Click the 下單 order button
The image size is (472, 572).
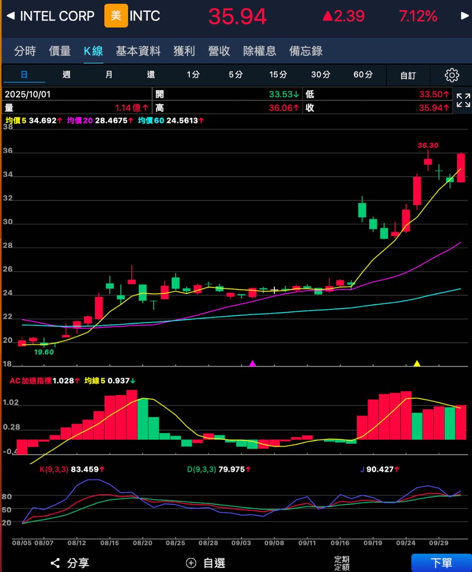pos(441,563)
